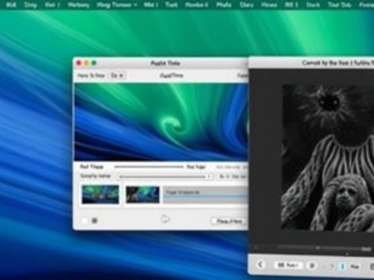Click the stepper arrows ending the lower slider
This screenshot has height=280, width=374.
pos(210,176)
